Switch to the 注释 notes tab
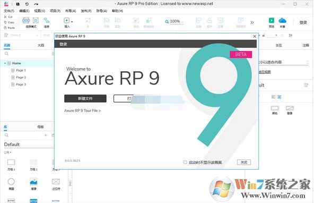The width and height of the screenshot is (314, 203). tap(306, 45)
